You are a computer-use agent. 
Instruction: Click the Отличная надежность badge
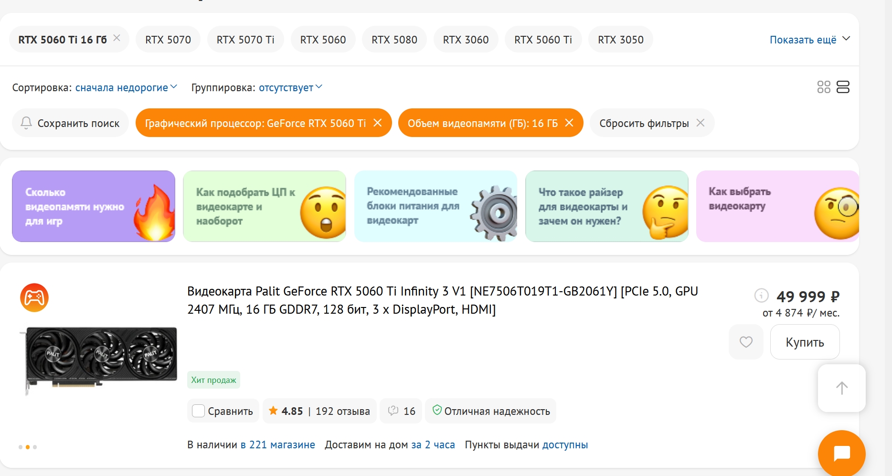(x=491, y=411)
